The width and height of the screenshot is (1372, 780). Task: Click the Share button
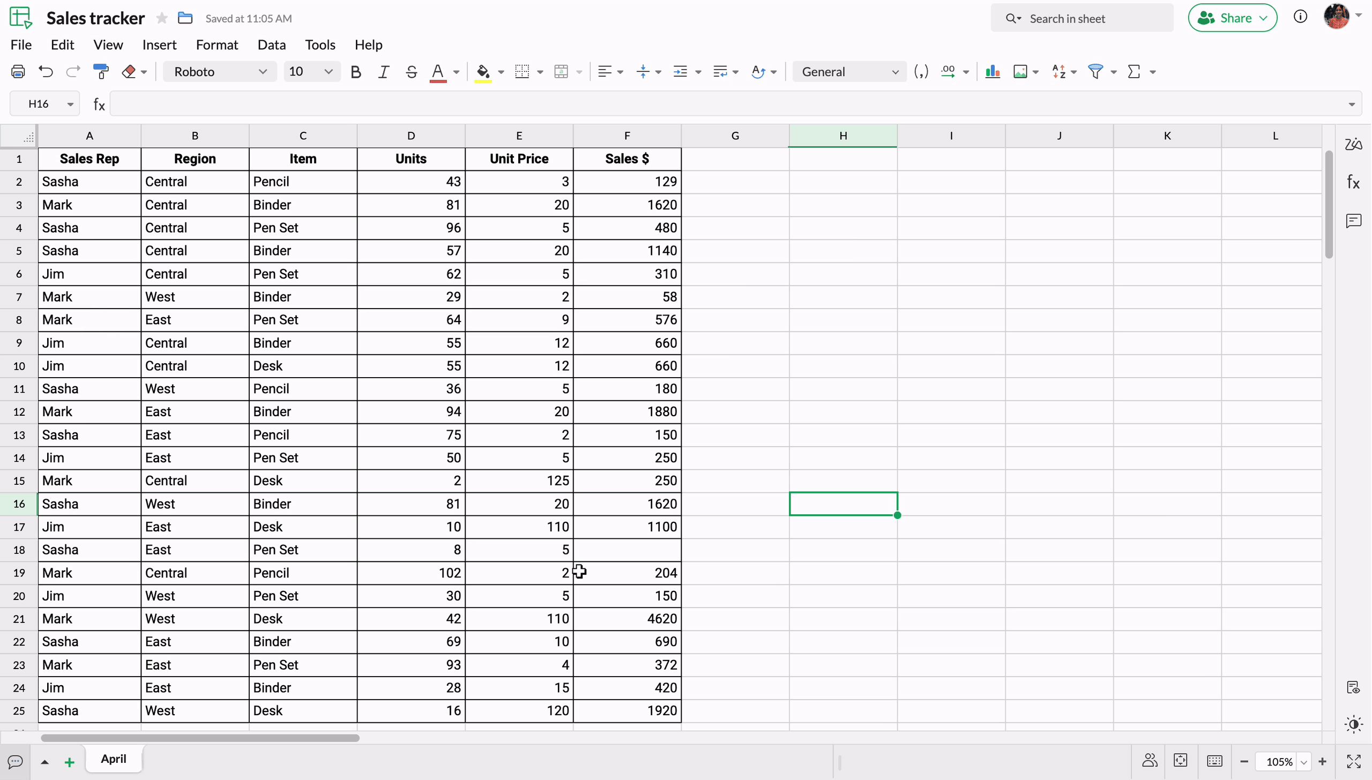click(x=1232, y=18)
